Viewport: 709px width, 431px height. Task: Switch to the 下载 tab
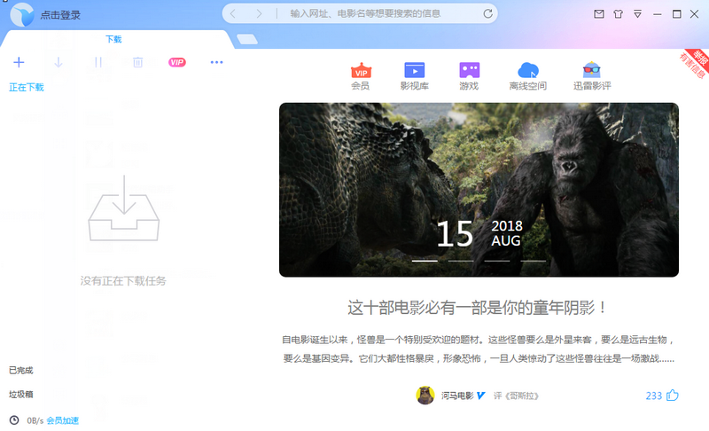coord(113,39)
